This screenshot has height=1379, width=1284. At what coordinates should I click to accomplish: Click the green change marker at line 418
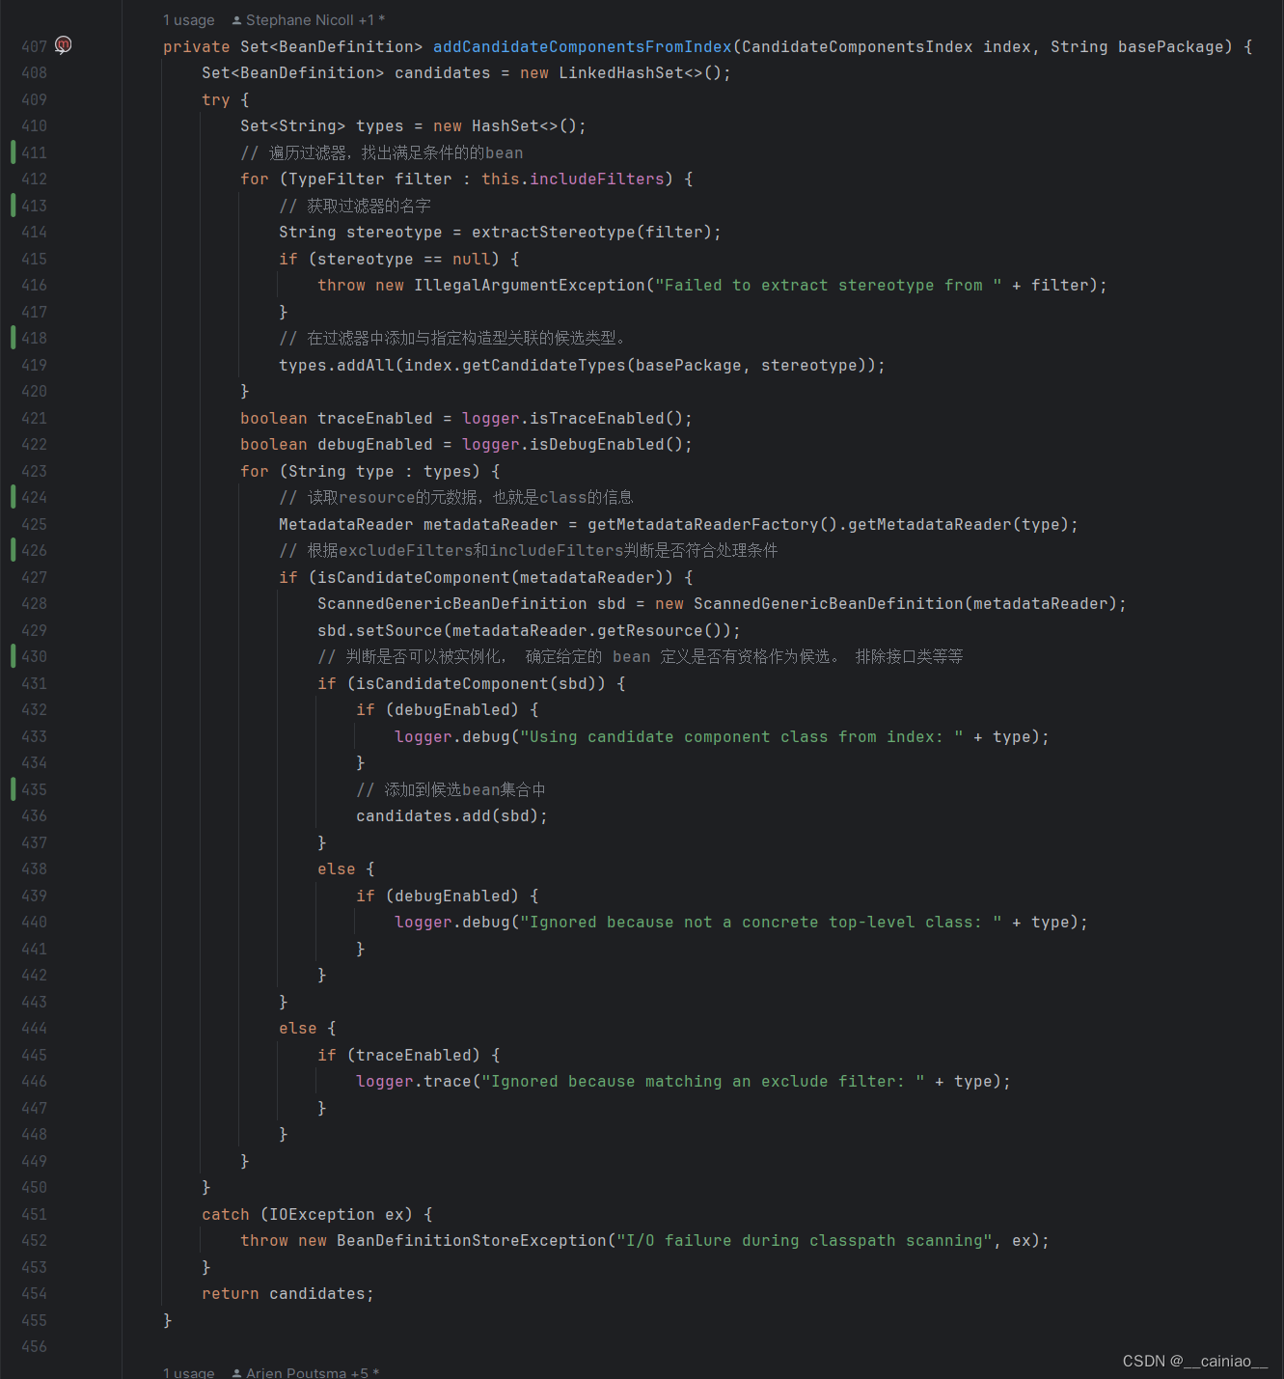point(14,338)
